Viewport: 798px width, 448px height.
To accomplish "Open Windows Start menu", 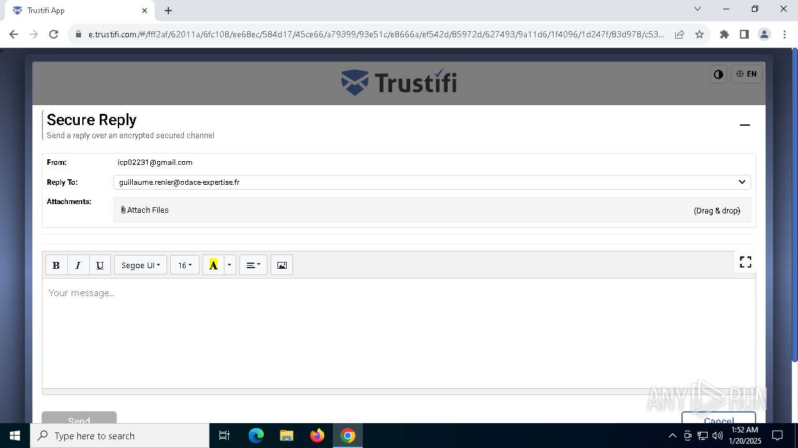I will (x=15, y=436).
